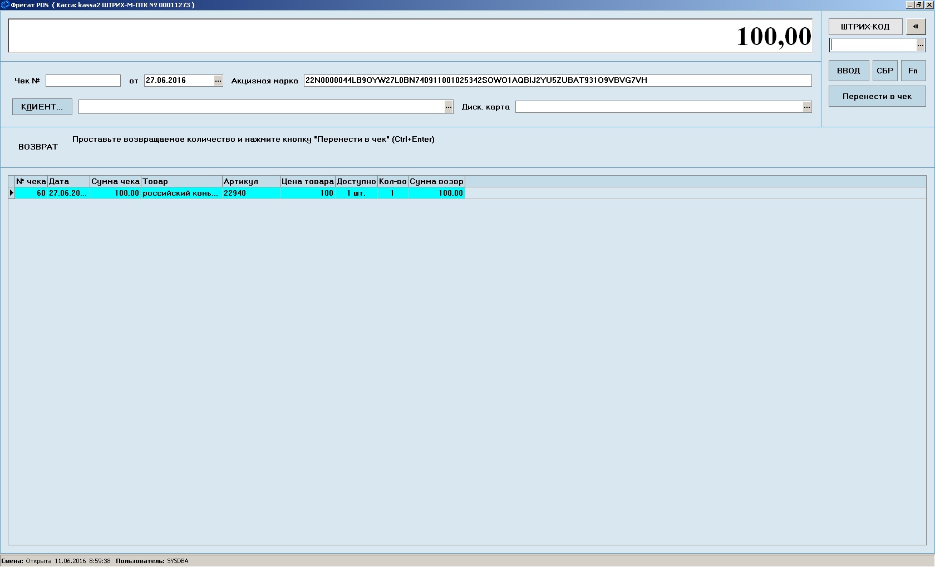Open the barcode field ellipsis button
Viewport: 935px width, 567px height.
(921, 45)
